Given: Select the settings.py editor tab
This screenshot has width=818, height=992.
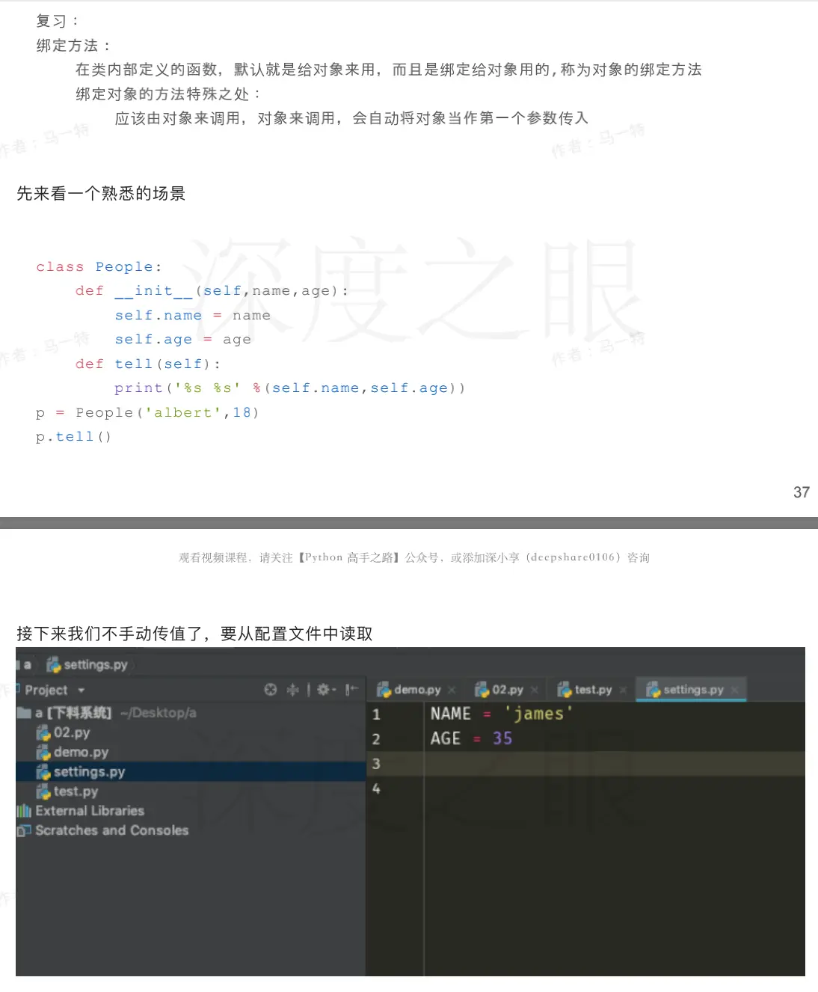Looking at the screenshot, I should (692, 690).
